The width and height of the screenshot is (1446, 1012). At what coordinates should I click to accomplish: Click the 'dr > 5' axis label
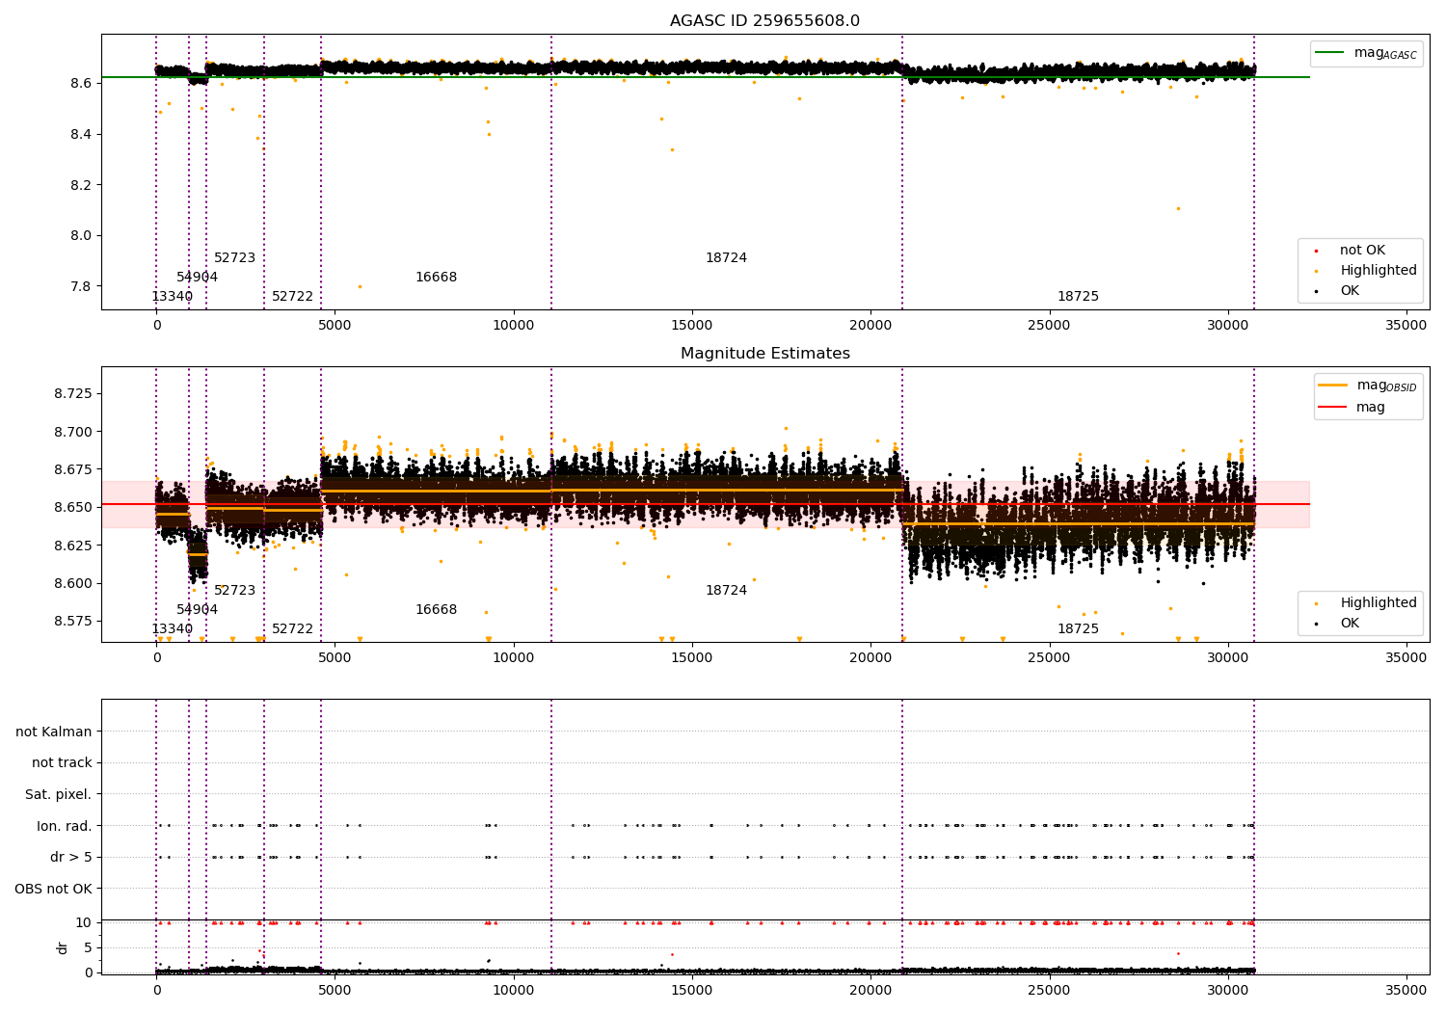point(71,857)
